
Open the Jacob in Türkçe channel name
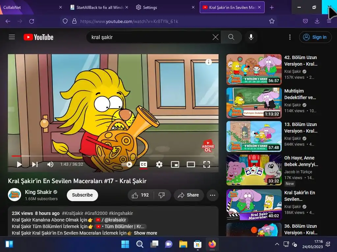coord(298,172)
